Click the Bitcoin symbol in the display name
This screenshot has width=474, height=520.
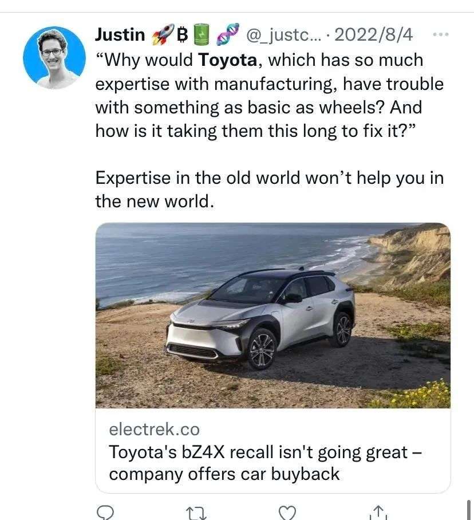pos(183,34)
